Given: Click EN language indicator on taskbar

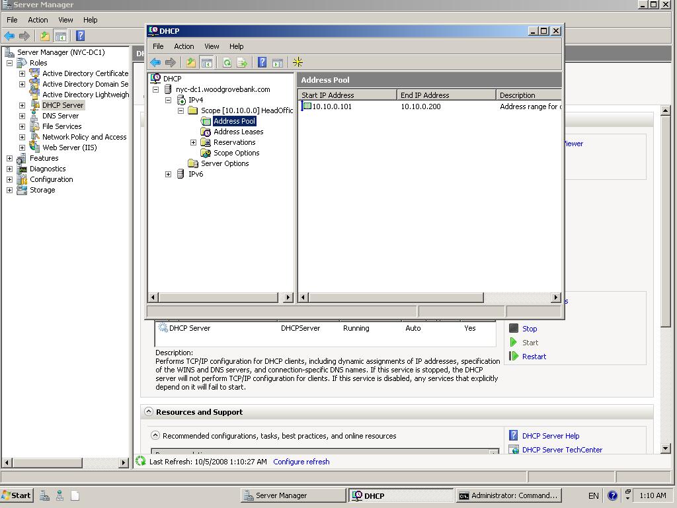Looking at the screenshot, I should [x=593, y=496].
